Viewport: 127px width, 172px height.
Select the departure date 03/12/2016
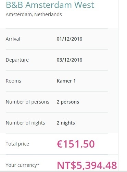[x=69, y=60]
